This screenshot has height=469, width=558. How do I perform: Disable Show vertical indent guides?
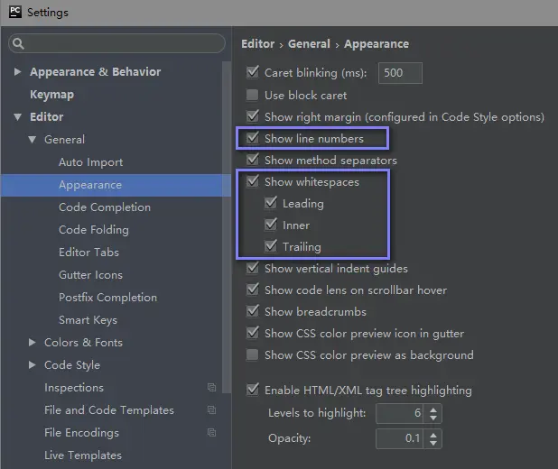(253, 268)
